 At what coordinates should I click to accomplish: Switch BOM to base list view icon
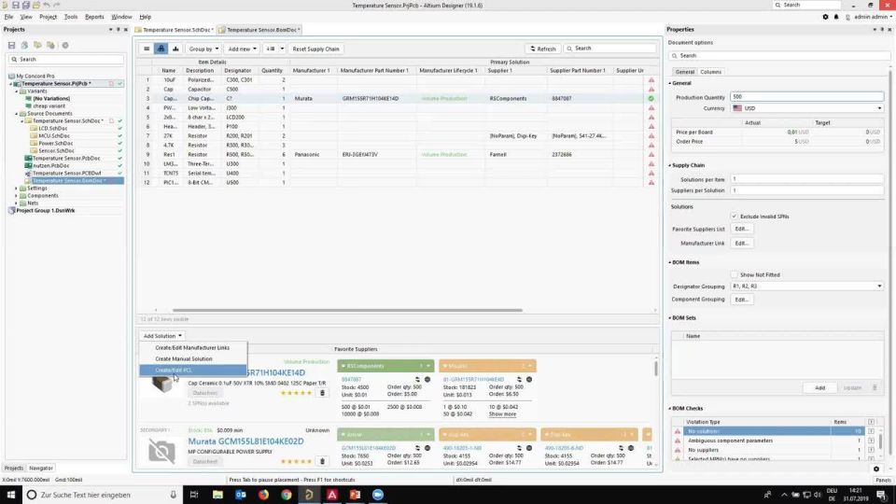point(147,49)
